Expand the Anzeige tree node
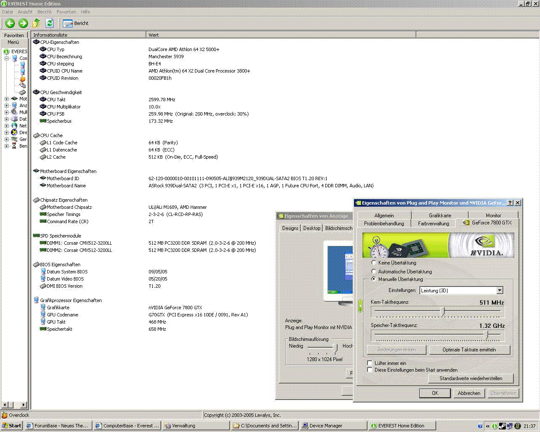540x432 pixels. click(6, 105)
